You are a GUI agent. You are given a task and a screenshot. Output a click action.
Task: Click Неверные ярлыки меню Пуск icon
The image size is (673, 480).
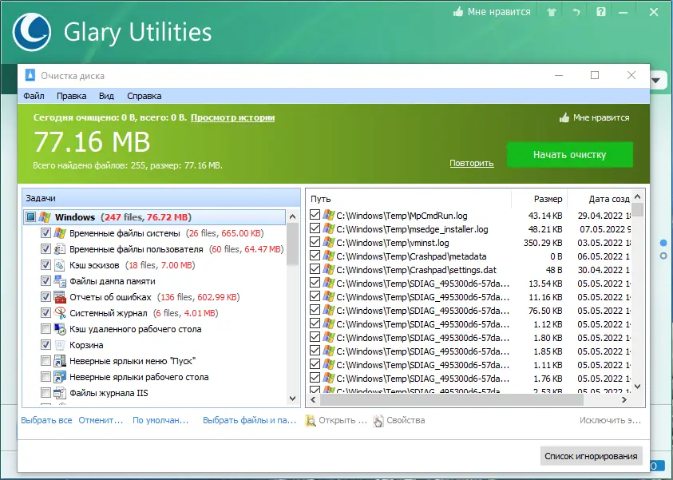coord(60,361)
